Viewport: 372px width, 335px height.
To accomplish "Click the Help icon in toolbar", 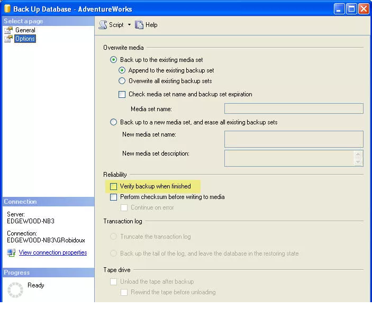I will [x=139, y=25].
